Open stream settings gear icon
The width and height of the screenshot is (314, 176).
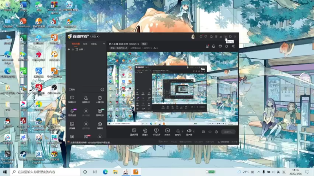tap(216, 132)
